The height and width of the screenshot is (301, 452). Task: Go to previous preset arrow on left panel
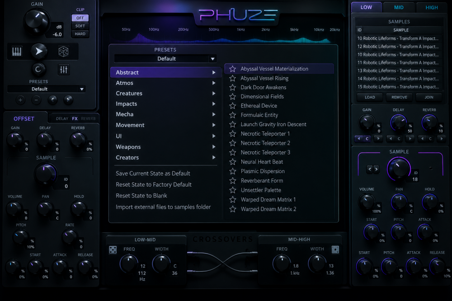[x=52, y=100]
